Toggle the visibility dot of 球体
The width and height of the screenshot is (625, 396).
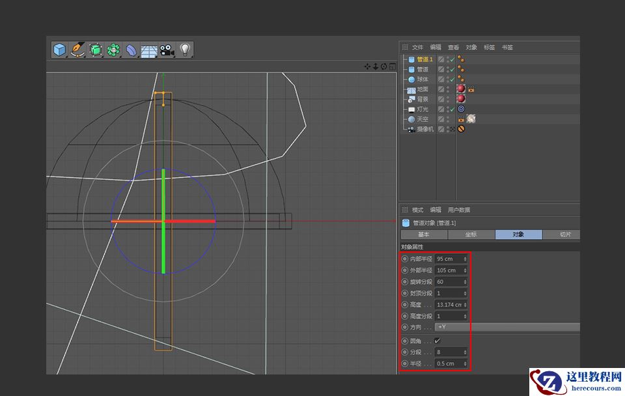(x=448, y=79)
